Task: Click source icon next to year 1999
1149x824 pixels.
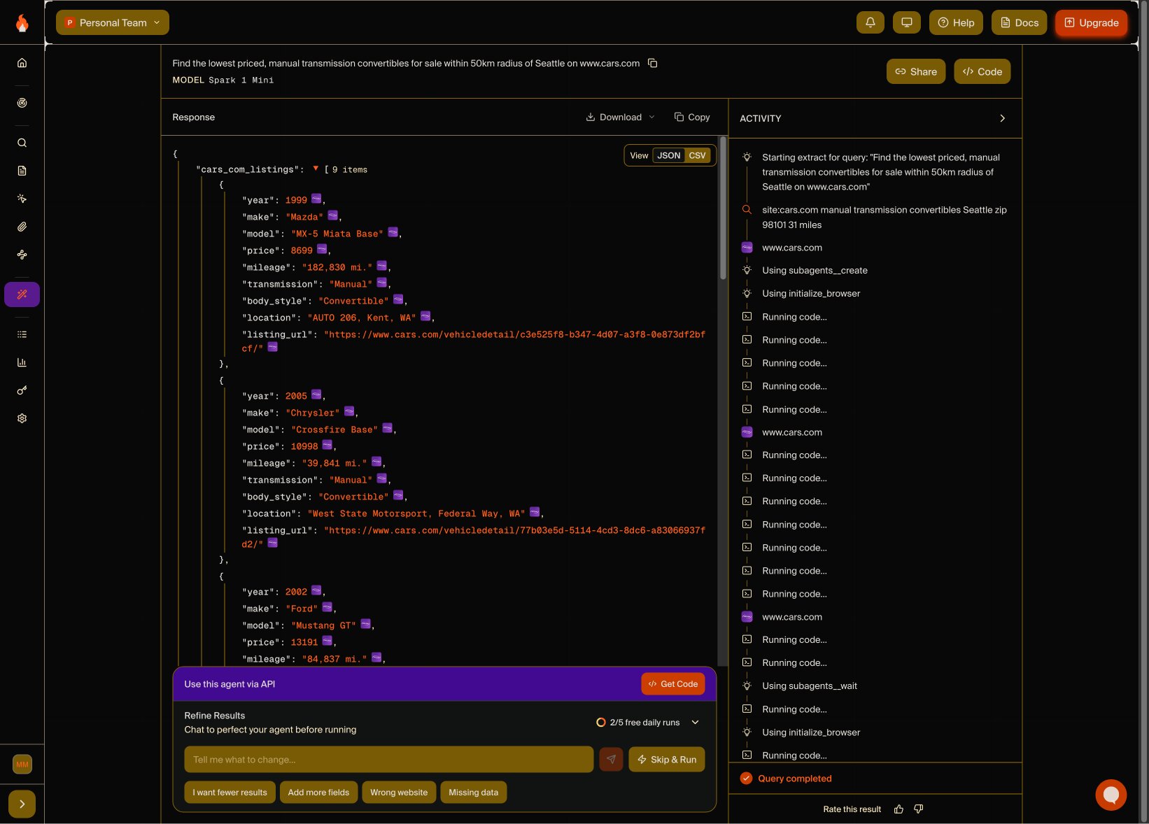Action: click(316, 199)
